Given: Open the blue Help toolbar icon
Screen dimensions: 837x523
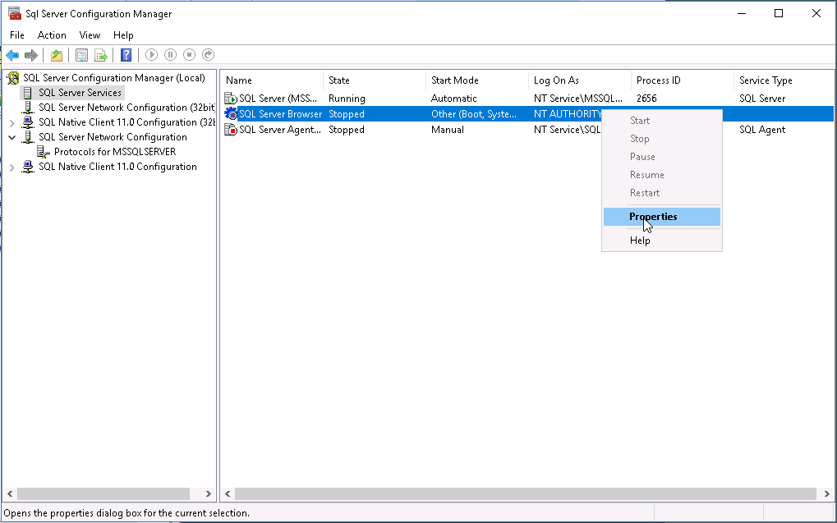Looking at the screenshot, I should coord(126,55).
